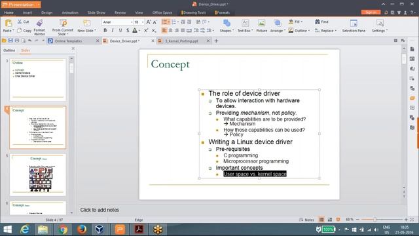
Task: Switch to the Outline pane tab
Action: click(x=9, y=50)
